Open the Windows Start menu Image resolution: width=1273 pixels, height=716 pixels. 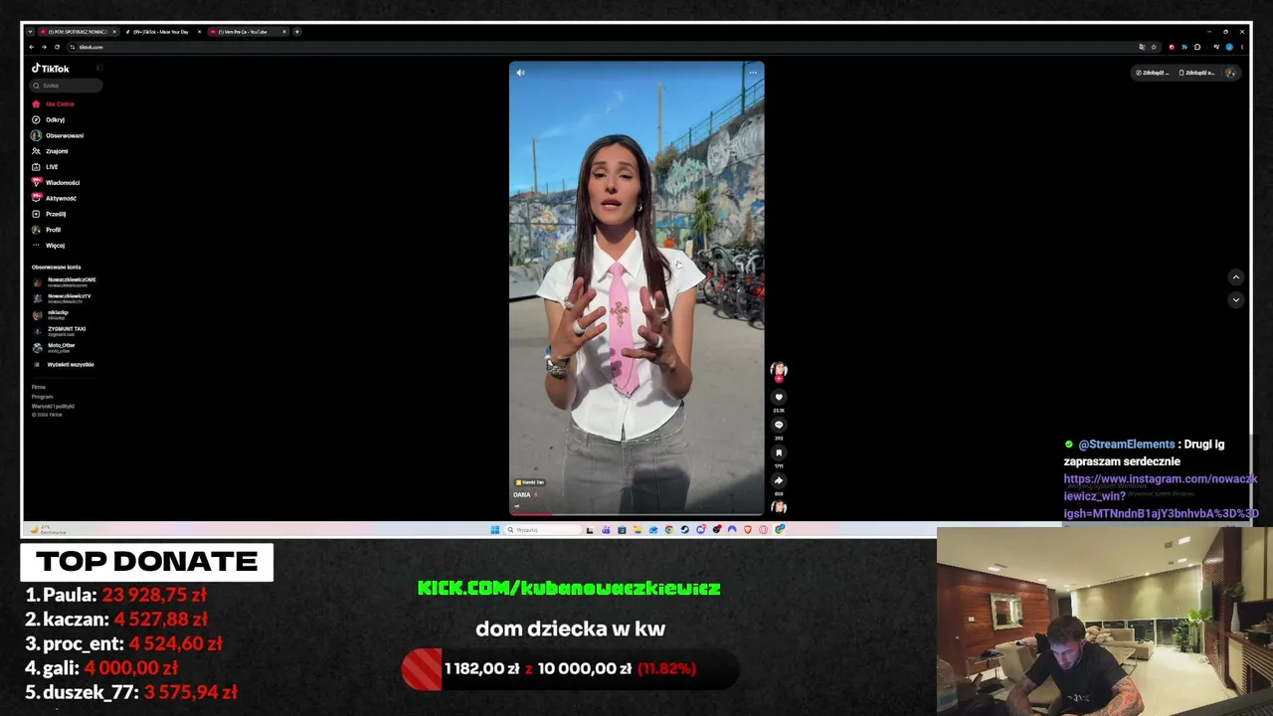tap(494, 530)
